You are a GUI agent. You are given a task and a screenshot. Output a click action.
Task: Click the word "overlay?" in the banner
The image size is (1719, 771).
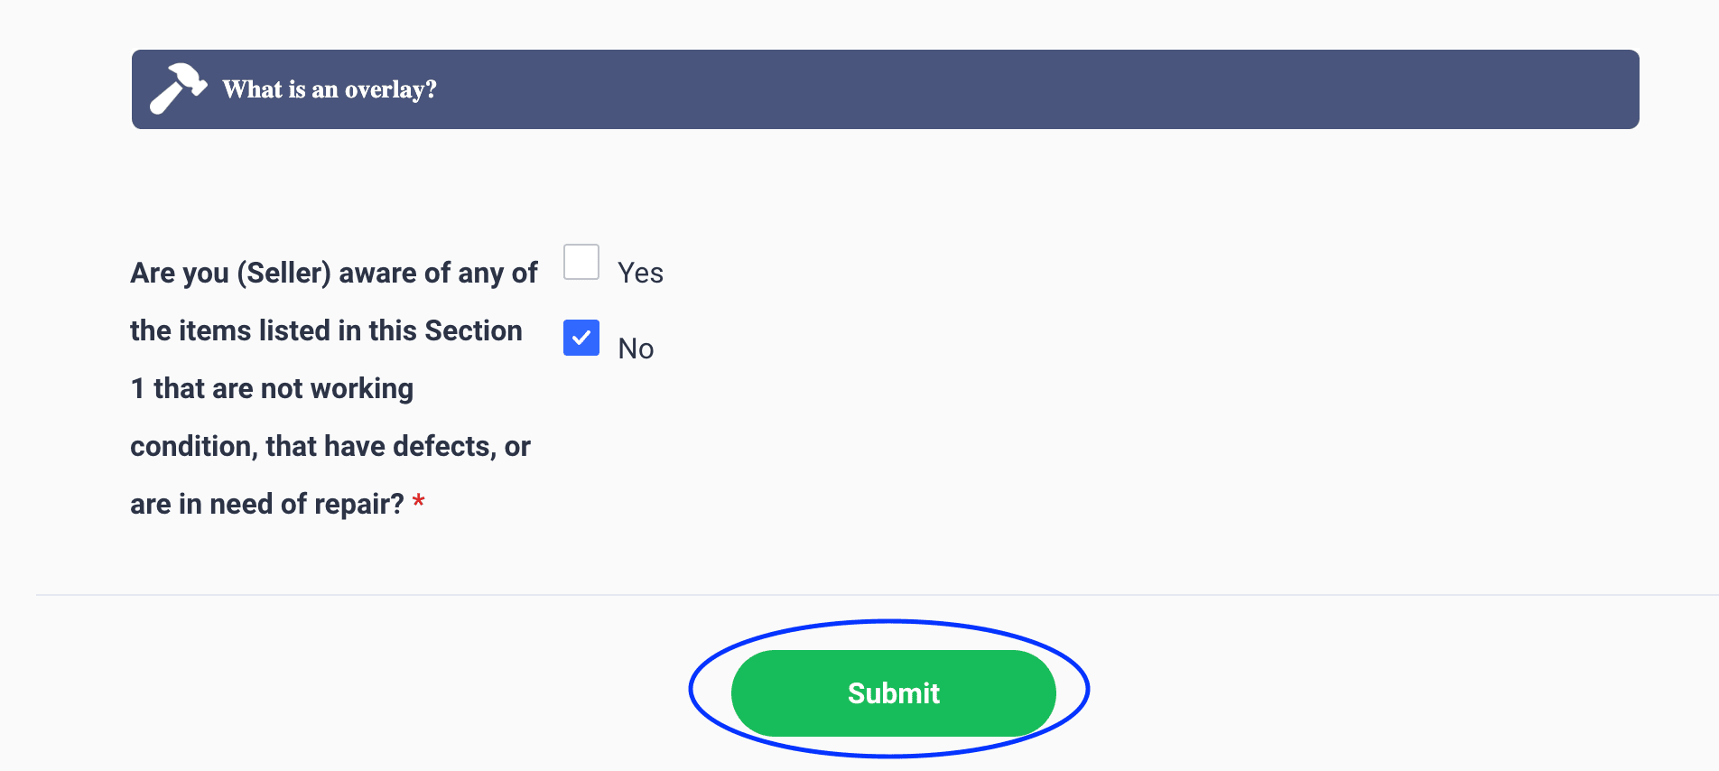coord(390,89)
